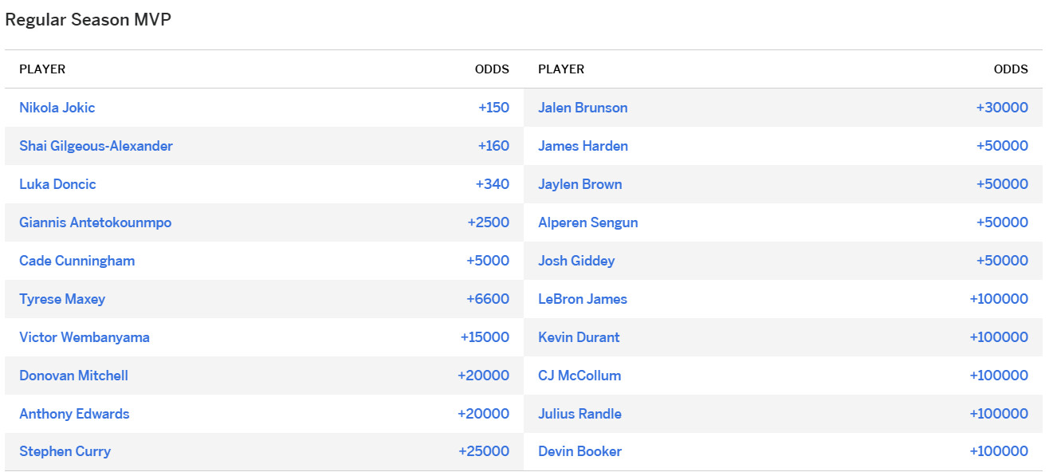The width and height of the screenshot is (1049, 476).
Task: Open Stephen Curry's player page
Action: [x=65, y=451]
